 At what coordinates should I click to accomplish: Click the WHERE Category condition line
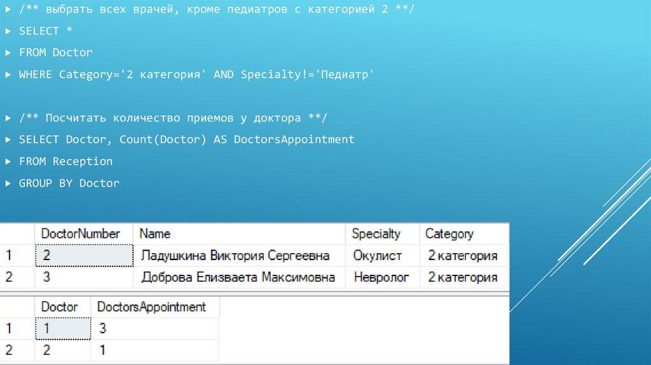(196, 74)
